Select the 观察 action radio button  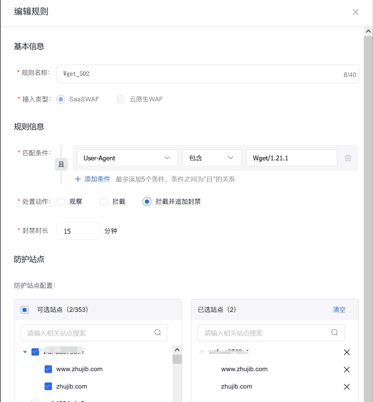coord(60,202)
